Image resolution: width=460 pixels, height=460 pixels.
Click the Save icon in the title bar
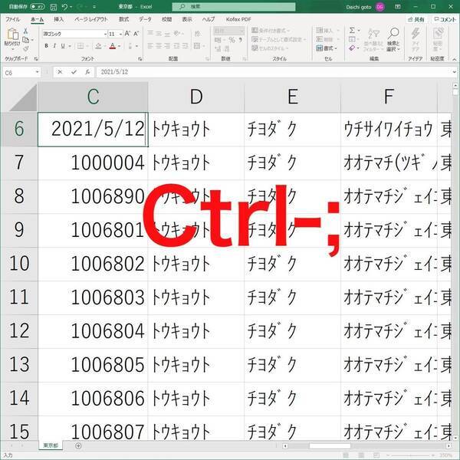coord(53,7)
